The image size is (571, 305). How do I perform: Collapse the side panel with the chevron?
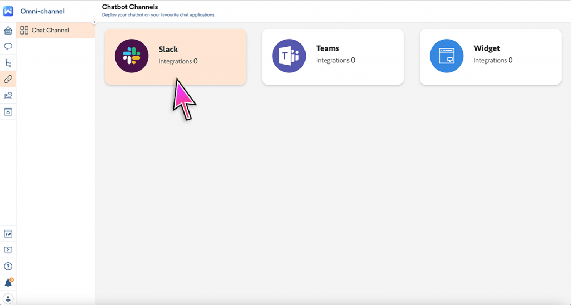click(94, 22)
